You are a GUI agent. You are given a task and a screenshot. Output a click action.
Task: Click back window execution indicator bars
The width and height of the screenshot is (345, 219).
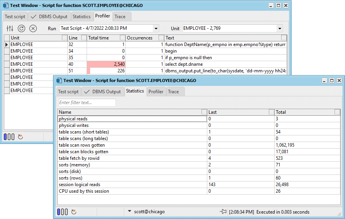coord(9,137)
